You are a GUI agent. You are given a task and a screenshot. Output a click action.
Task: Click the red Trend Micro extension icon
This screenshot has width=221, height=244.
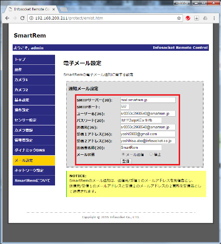coord(188,18)
